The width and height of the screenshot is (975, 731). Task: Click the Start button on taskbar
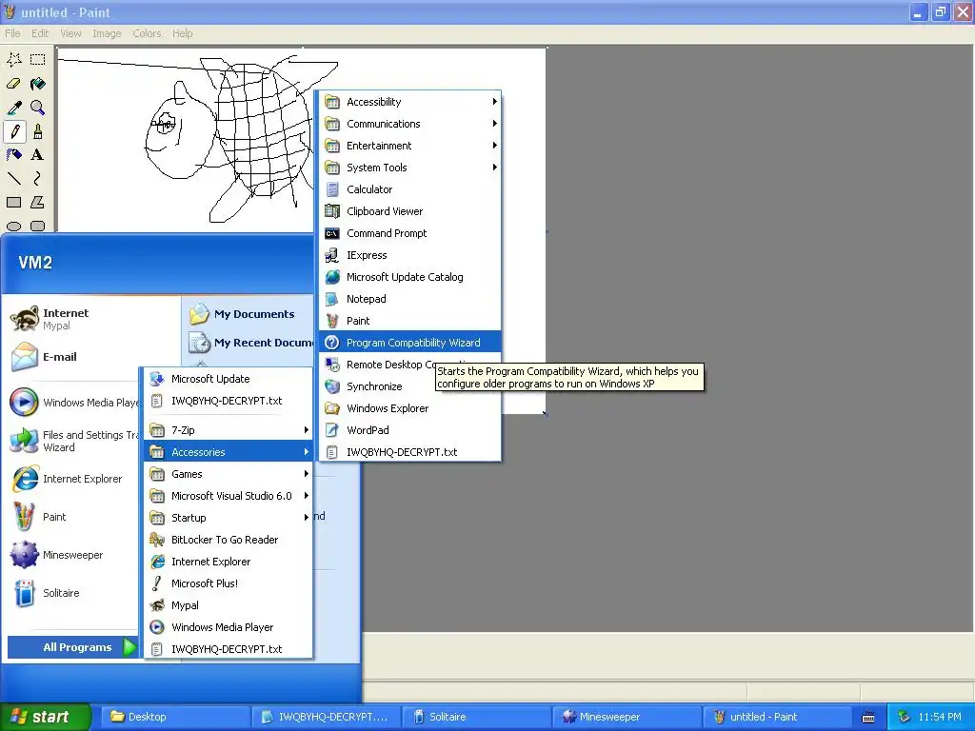(x=45, y=717)
